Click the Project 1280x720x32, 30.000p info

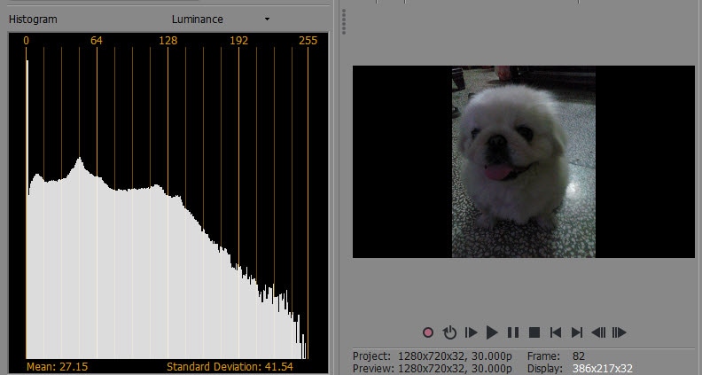[x=433, y=356]
